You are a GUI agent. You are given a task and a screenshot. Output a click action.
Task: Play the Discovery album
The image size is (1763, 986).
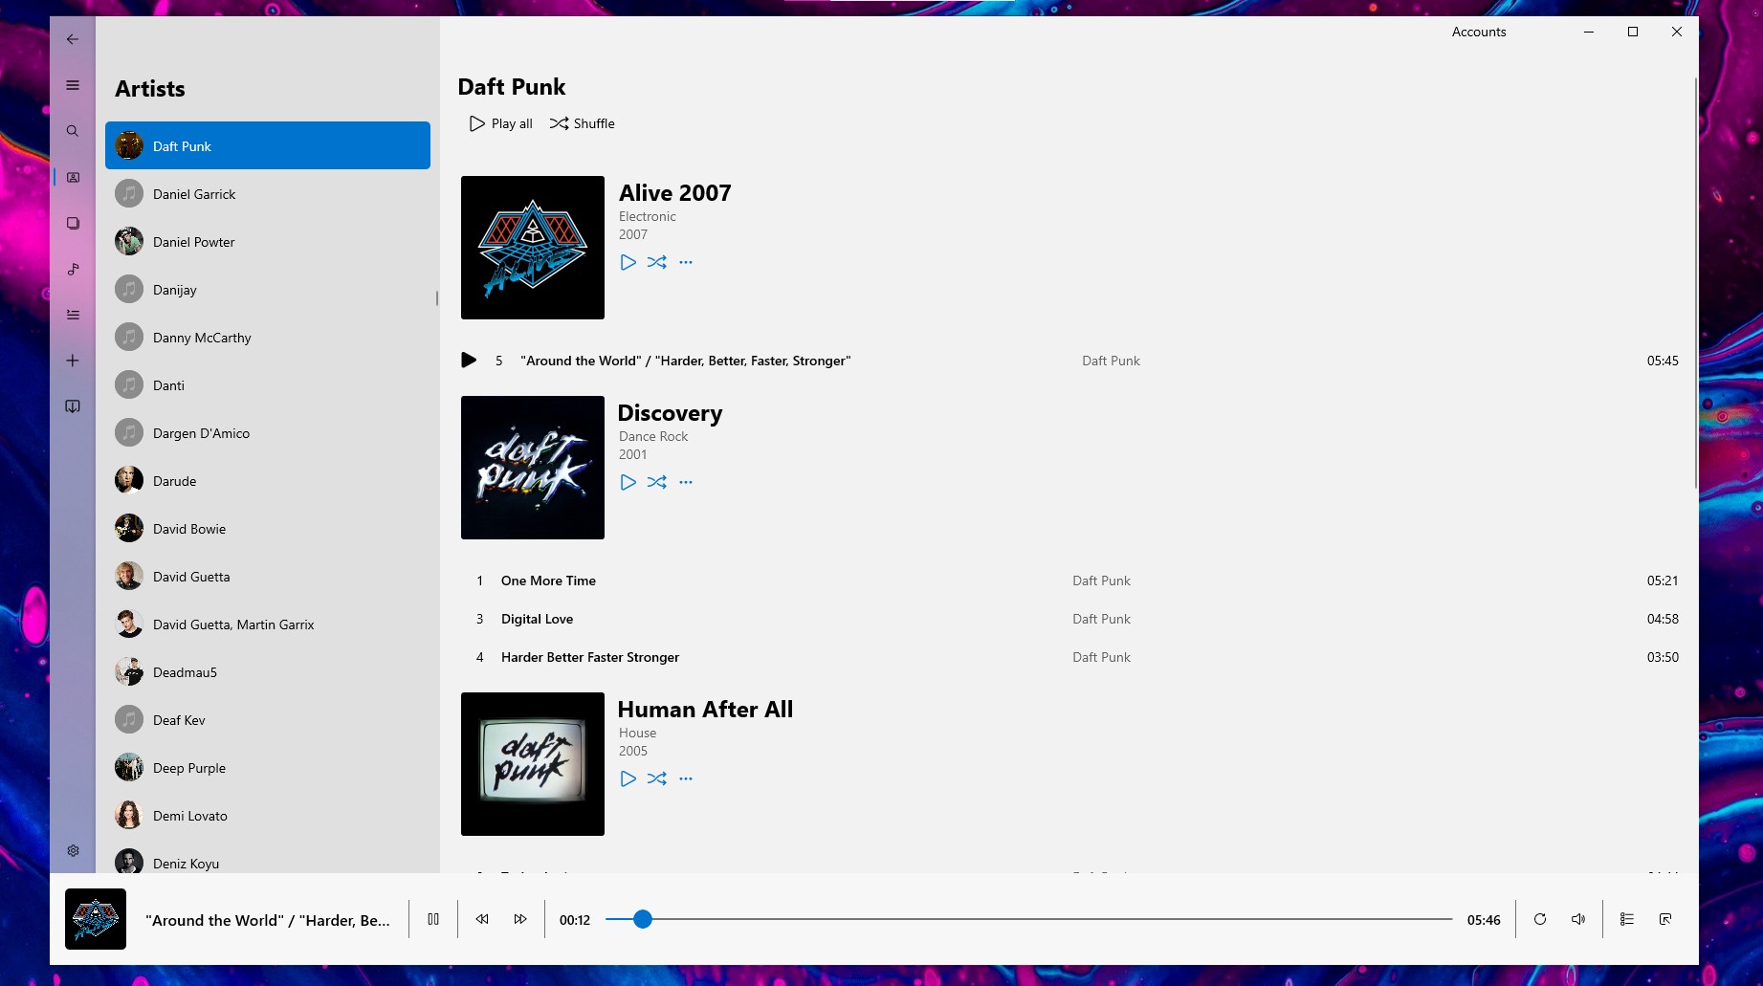(628, 482)
